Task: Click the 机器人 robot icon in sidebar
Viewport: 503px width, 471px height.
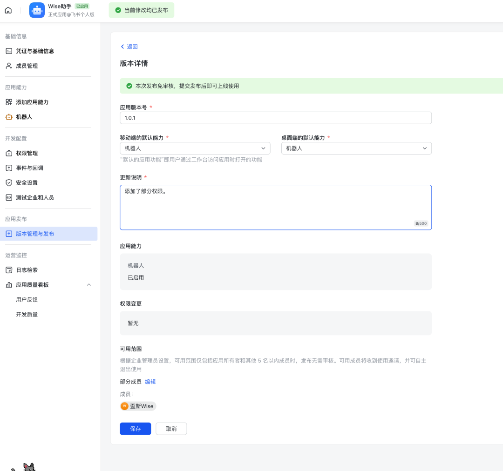Action: 9,117
